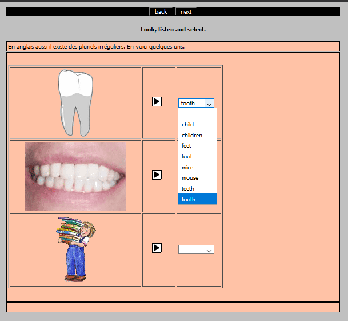Screen dimensions: 348x321
Task: Choose 'child' from the dropdown list
Action: coord(197,125)
